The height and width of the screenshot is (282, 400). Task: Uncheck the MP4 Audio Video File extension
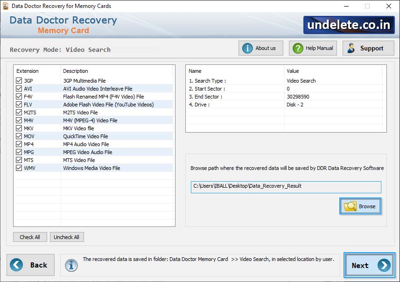click(x=19, y=145)
